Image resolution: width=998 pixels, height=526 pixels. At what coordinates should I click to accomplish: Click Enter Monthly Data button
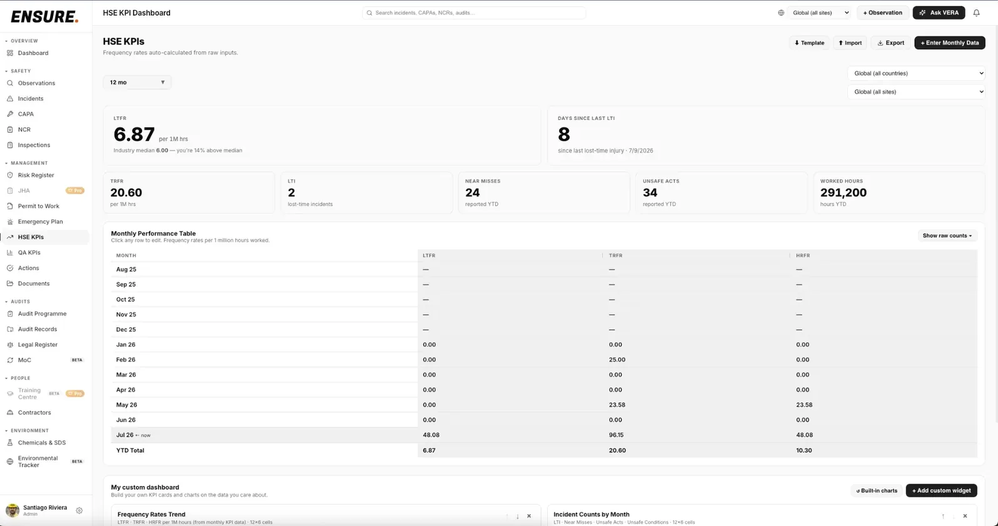click(x=949, y=43)
